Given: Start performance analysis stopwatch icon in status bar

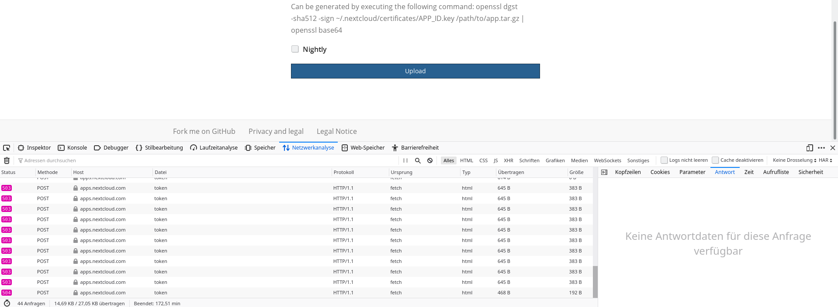Looking at the screenshot, I should 7,303.
